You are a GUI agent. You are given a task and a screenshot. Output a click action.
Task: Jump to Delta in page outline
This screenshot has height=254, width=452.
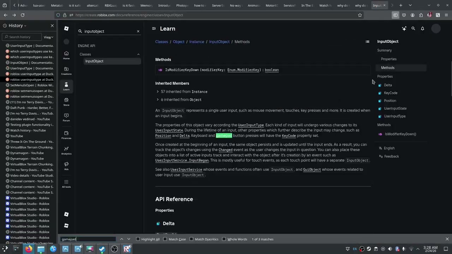tap(388, 85)
